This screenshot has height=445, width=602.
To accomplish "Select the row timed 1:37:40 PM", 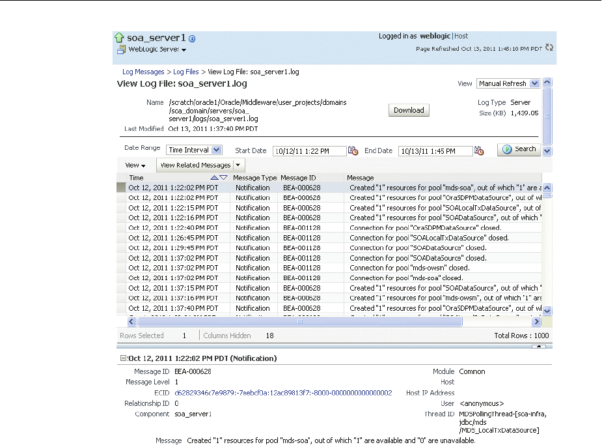I will 329,308.
